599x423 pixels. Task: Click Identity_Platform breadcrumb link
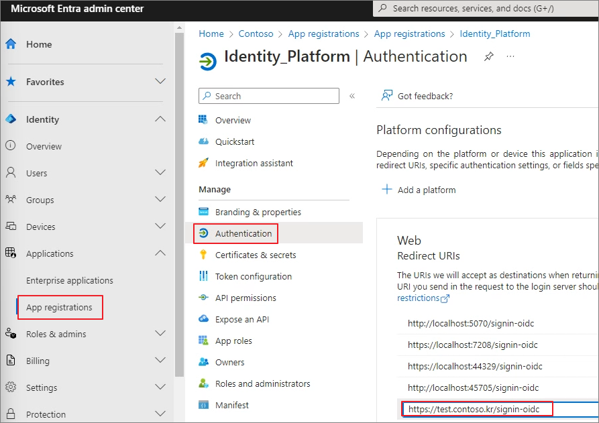pos(495,34)
